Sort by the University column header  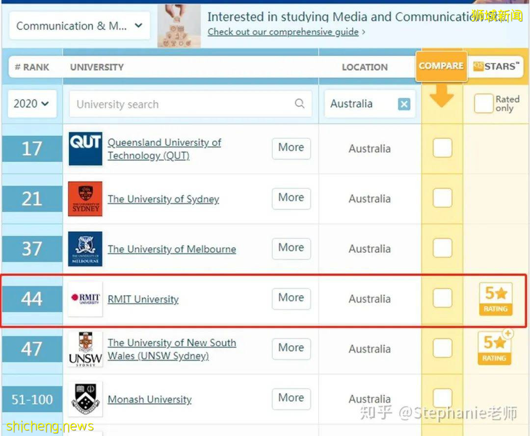coord(97,67)
